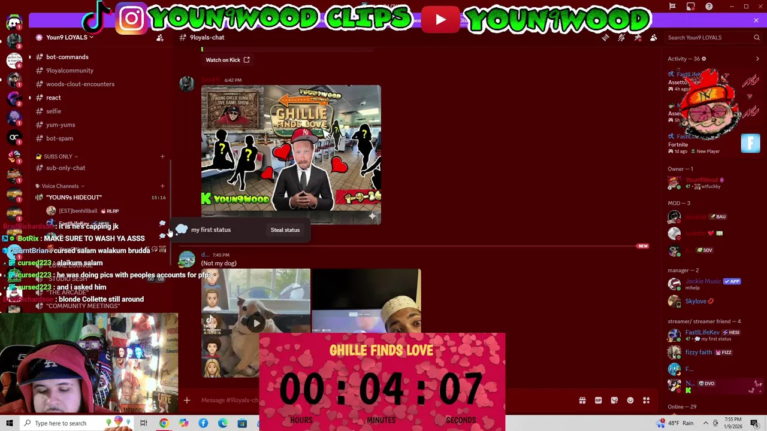Click the search magnifier icon
The height and width of the screenshot is (431, 767).
coord(757,37)
